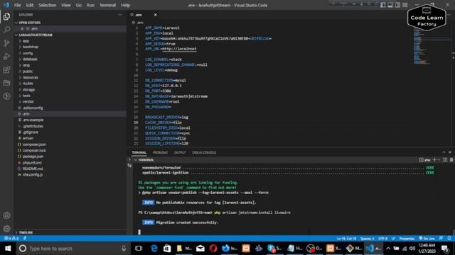Switch to the OUTPUT panel tab

coord(180,153)
